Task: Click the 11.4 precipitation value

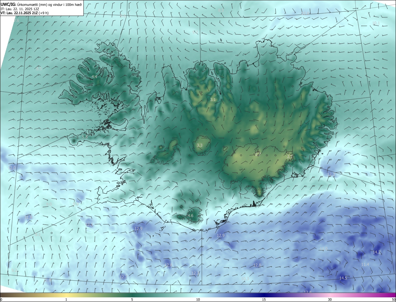Action: 365,264
